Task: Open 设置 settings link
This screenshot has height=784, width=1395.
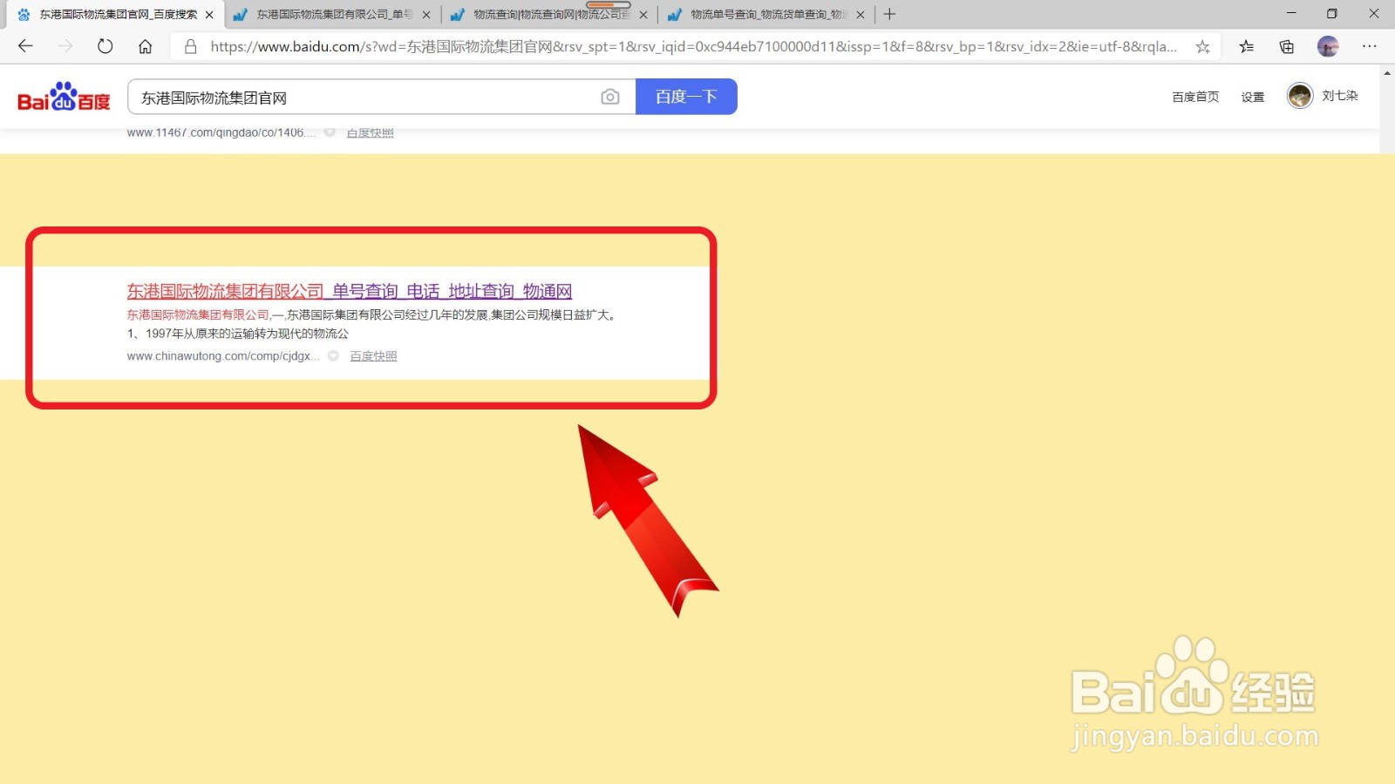Action: 1253,97
